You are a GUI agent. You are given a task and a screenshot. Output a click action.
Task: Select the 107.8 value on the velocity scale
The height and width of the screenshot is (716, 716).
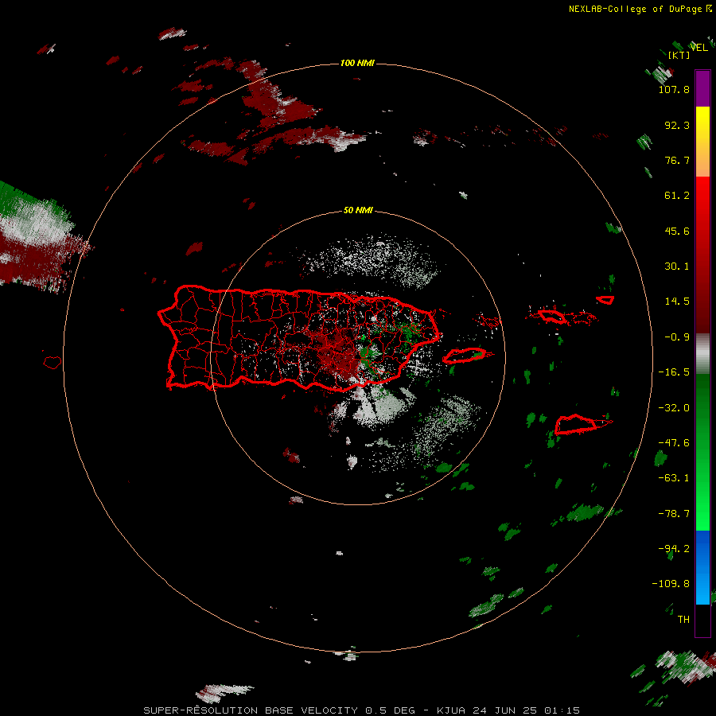coord(674,89)
